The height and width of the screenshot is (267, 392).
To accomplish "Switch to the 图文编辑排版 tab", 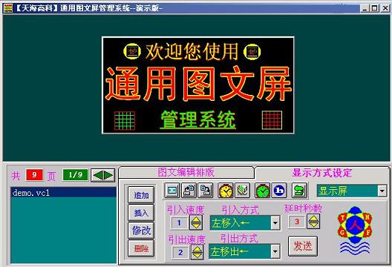I will (x=186, y=172).
